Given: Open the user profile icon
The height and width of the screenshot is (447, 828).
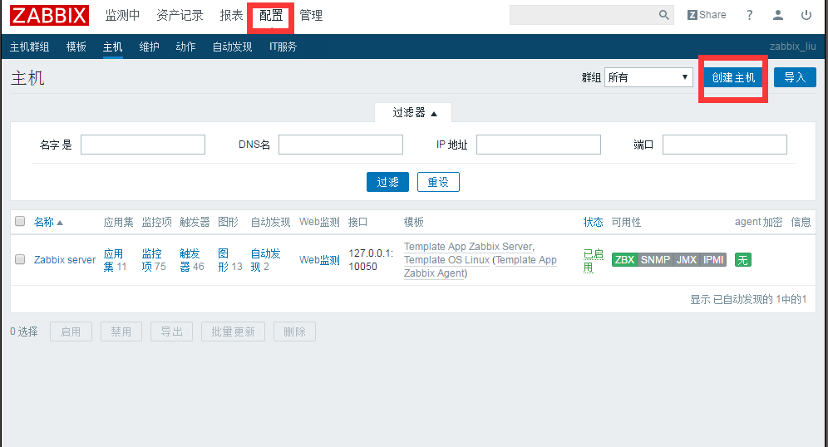Looking at the screenshot, I should click(778, 15).
